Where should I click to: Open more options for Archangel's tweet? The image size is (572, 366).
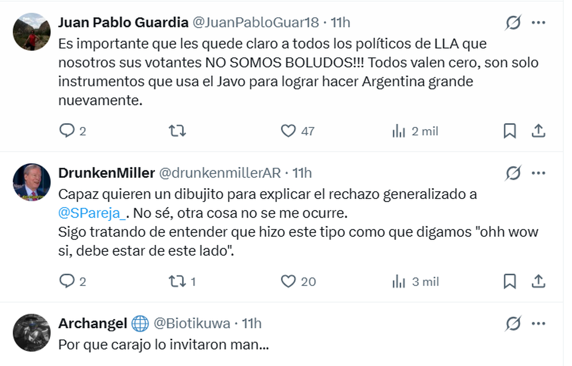pos(538,324)
